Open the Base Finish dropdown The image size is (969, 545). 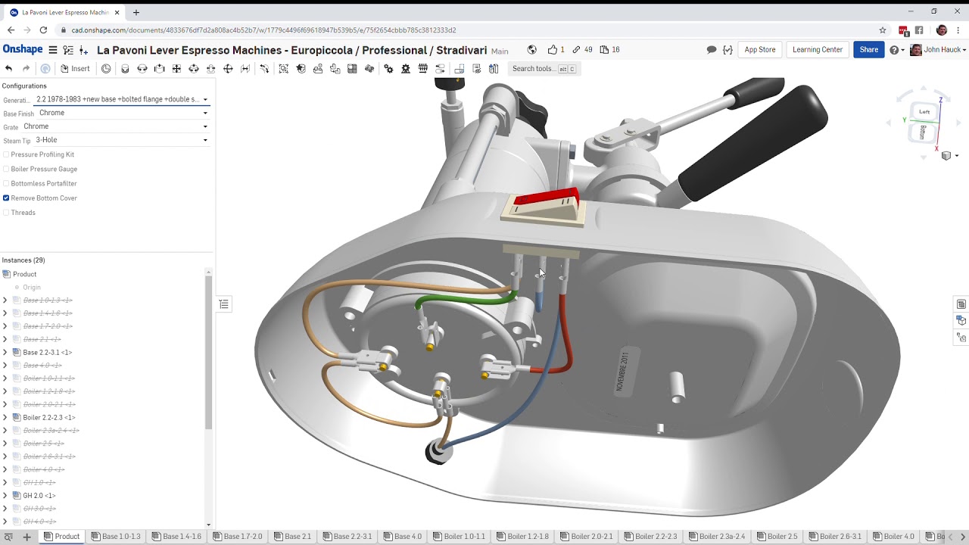123,113
